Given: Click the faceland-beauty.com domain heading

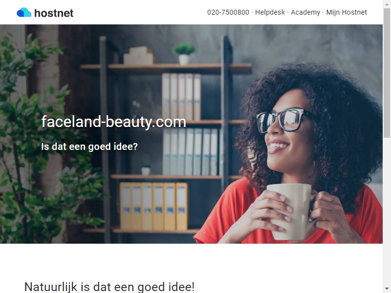Looking at the screenshot, I should click(x=114, y=122).
